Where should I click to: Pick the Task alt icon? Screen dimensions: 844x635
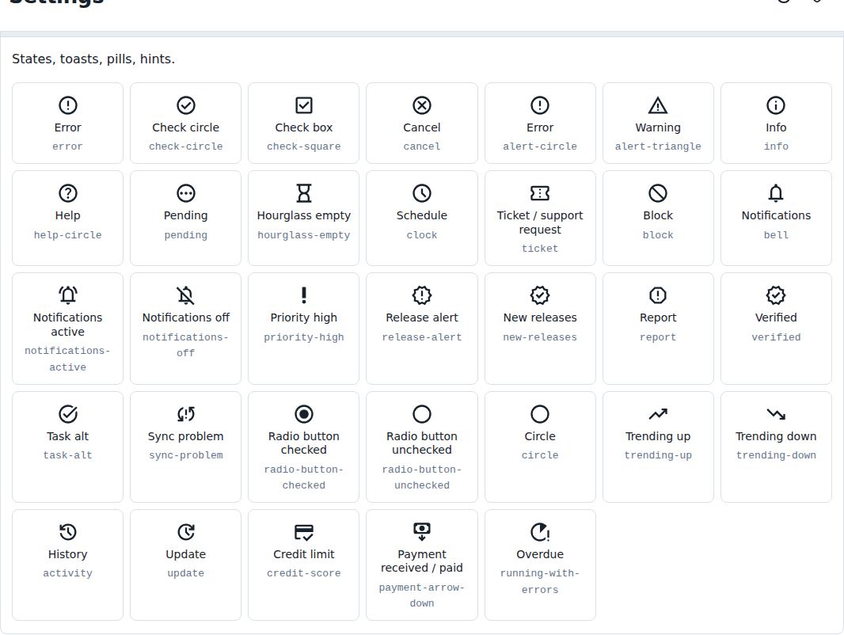pos(68,414)
